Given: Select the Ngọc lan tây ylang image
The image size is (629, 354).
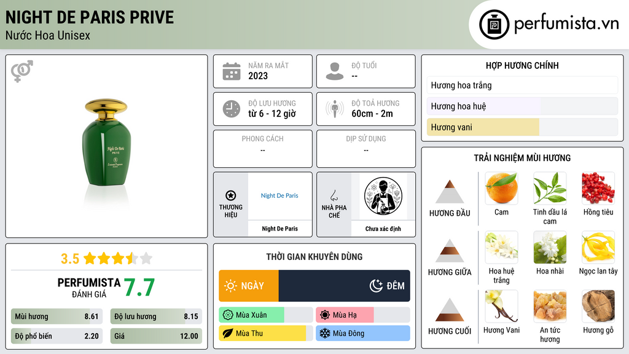Looking at the screenshot, I should click(x=598, y=247).
